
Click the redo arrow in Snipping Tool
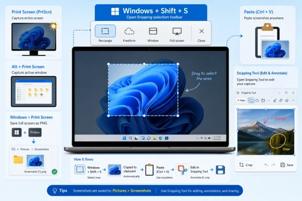[x=273, y=165]
